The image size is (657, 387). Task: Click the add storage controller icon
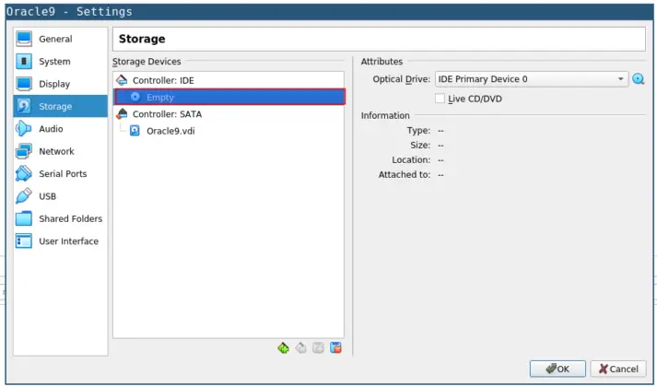click(284, 347)
